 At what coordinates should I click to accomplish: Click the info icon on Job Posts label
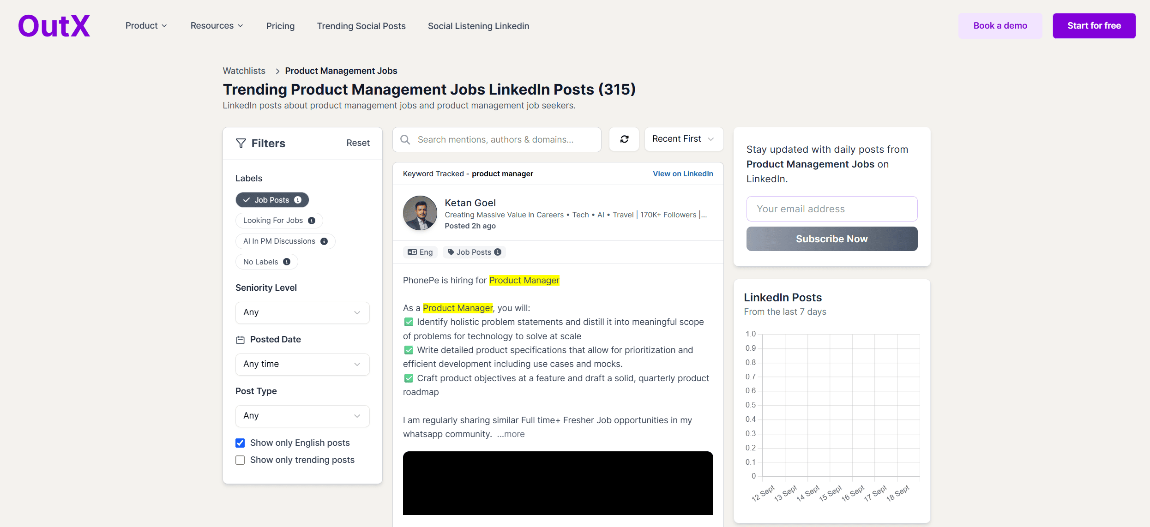(x=298, y=200)
